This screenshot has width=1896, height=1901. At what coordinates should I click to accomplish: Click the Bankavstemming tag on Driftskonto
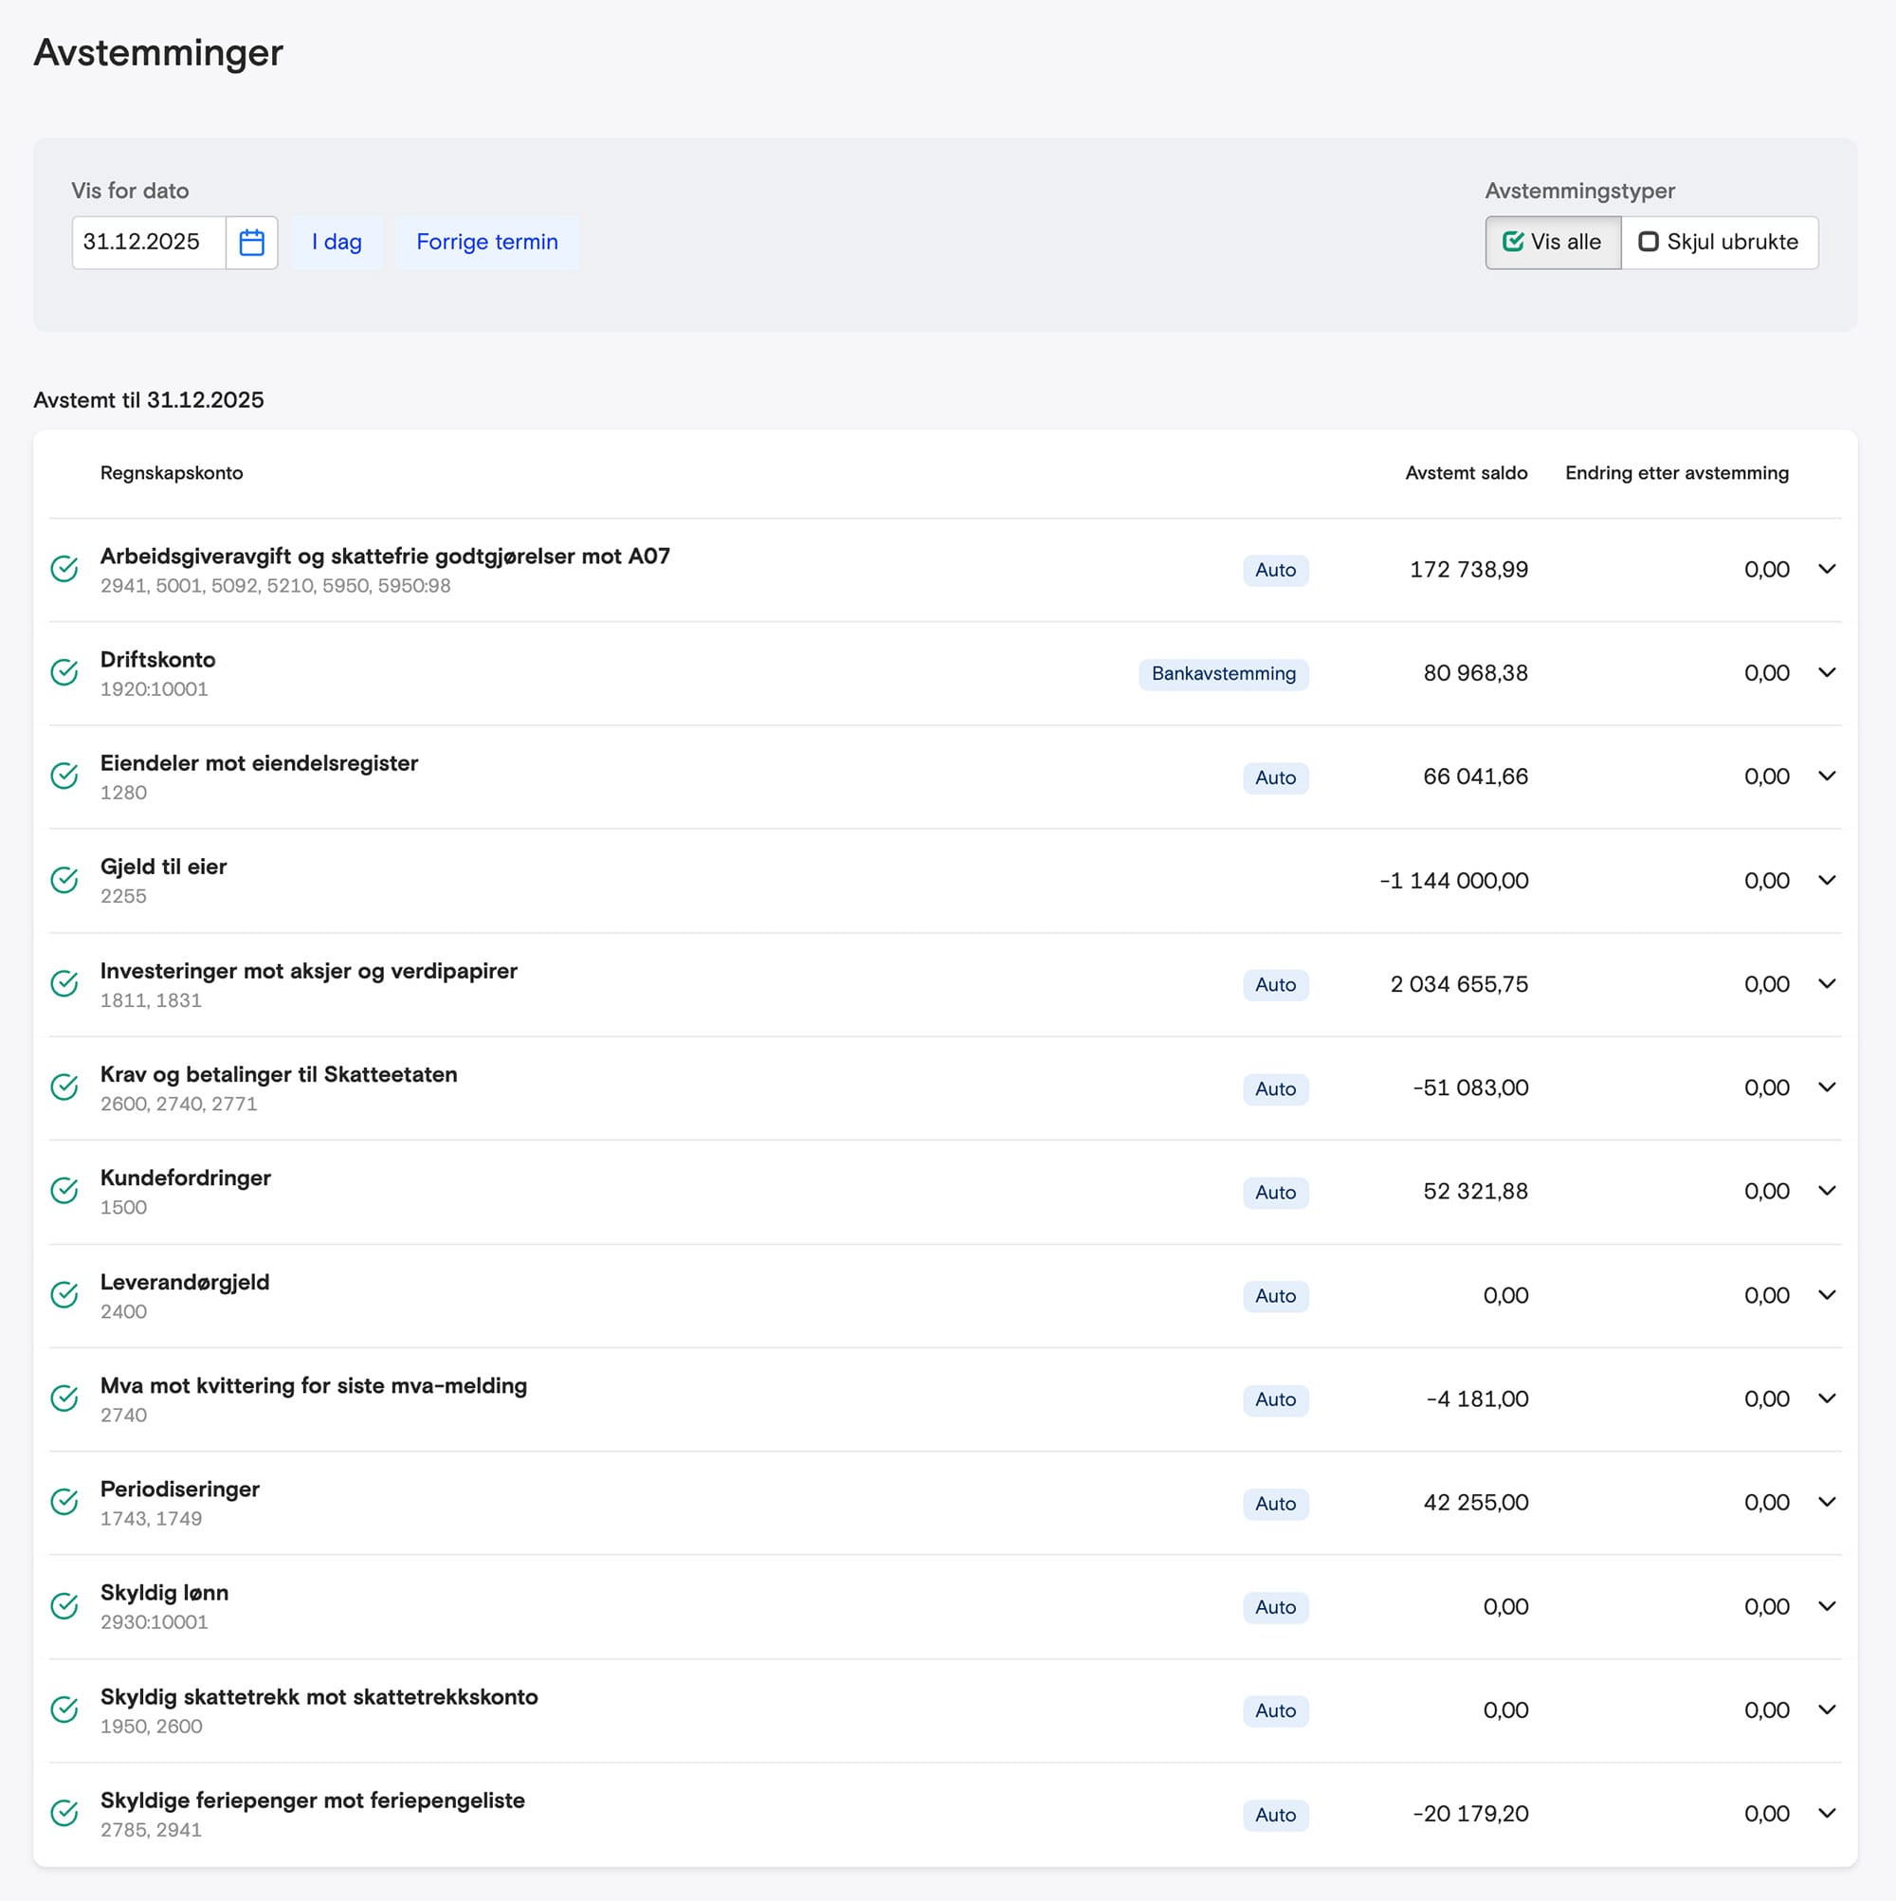[1223, 674]
